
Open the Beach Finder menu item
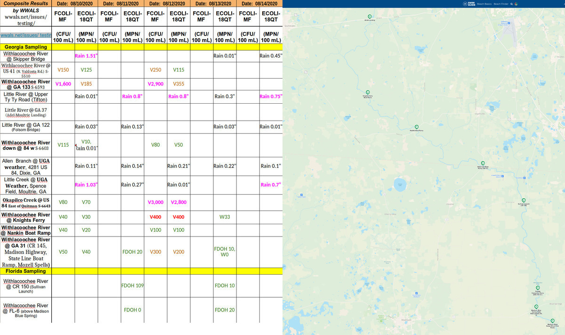[501, 4]
